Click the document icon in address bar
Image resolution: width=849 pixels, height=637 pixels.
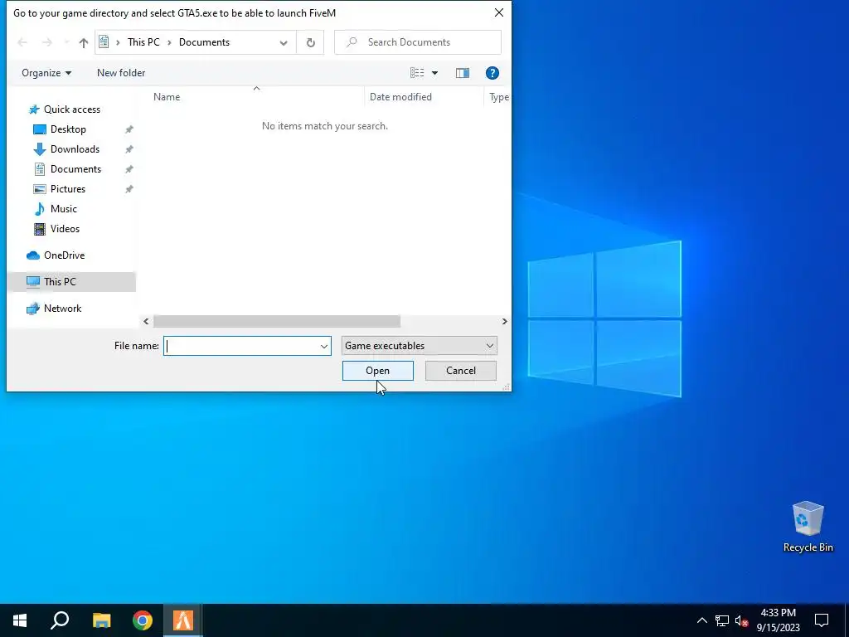coord(104,42)
